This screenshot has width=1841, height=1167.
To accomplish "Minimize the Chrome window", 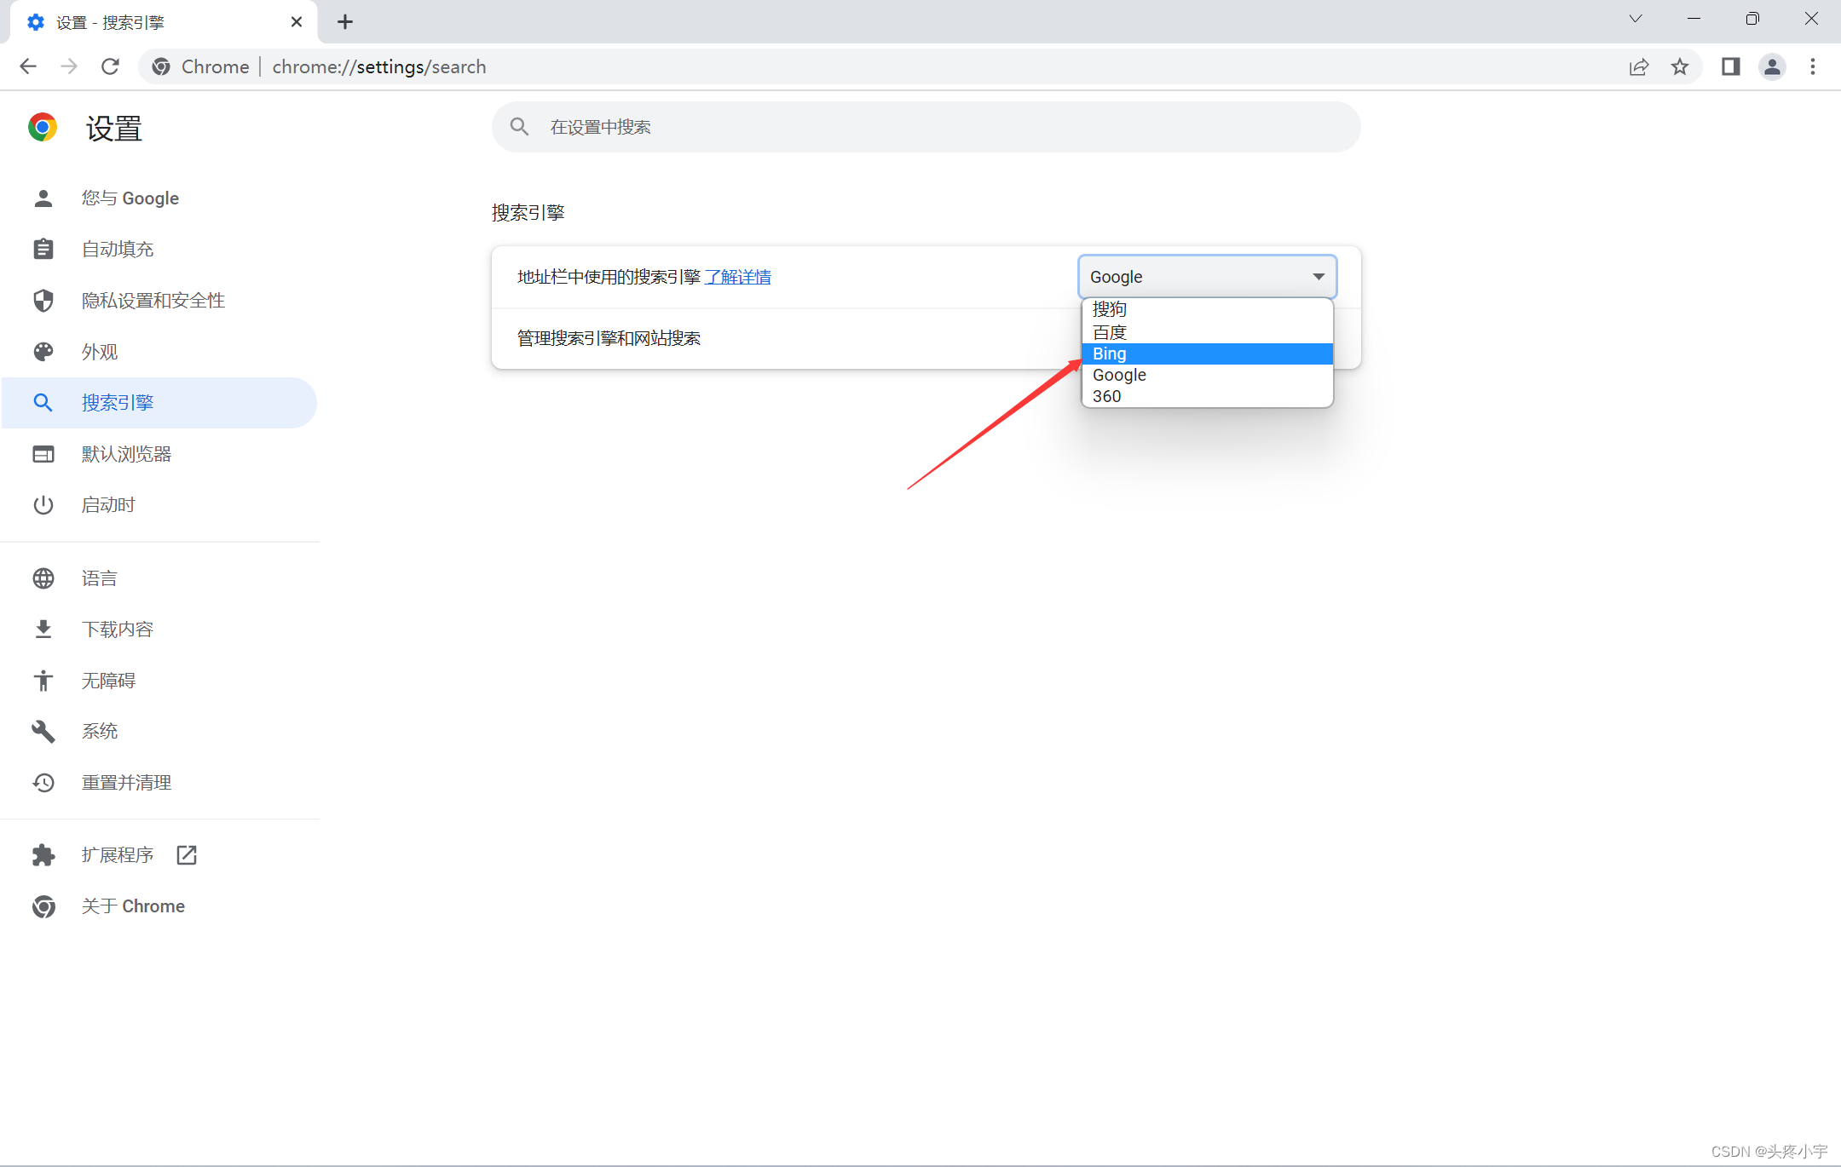I will coord(1694,19).
